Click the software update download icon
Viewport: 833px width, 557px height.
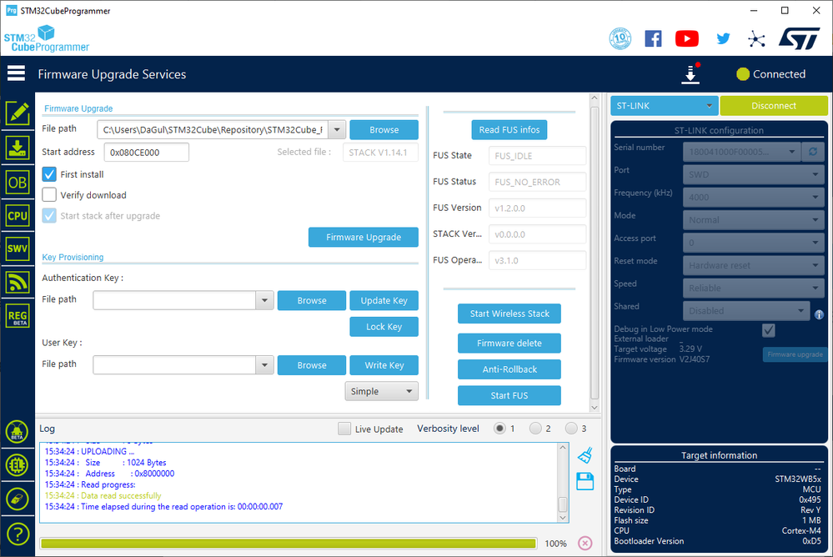[x=690, y=74]
